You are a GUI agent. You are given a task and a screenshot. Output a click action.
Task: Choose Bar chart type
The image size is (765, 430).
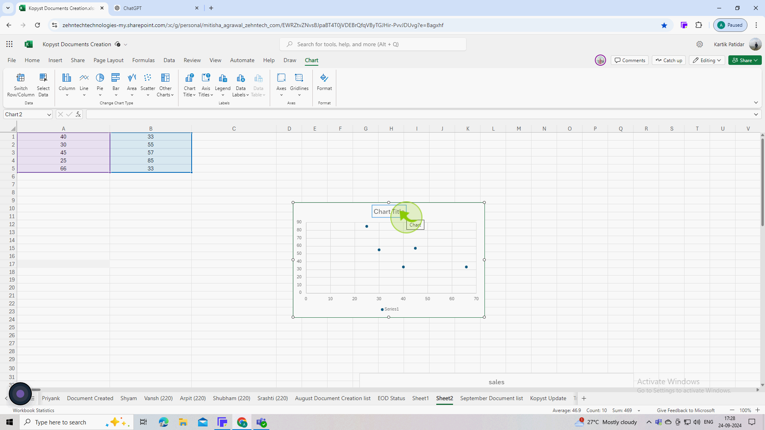pos(116,85)
